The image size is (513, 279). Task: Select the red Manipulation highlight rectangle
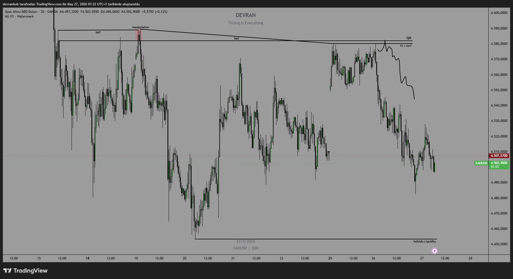click(x=138, y=35)
